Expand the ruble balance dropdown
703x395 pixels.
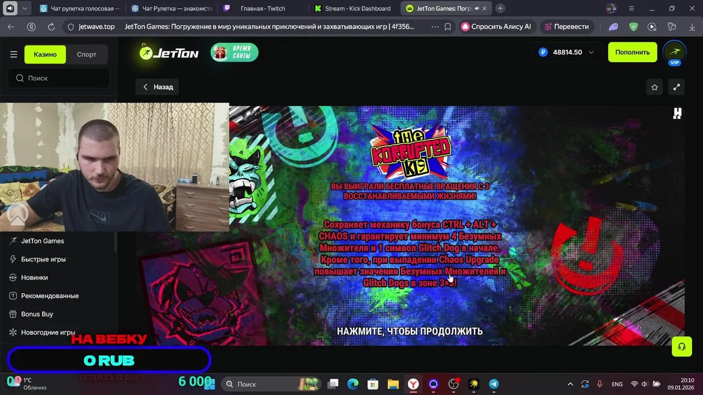click(x=566, y=52)
